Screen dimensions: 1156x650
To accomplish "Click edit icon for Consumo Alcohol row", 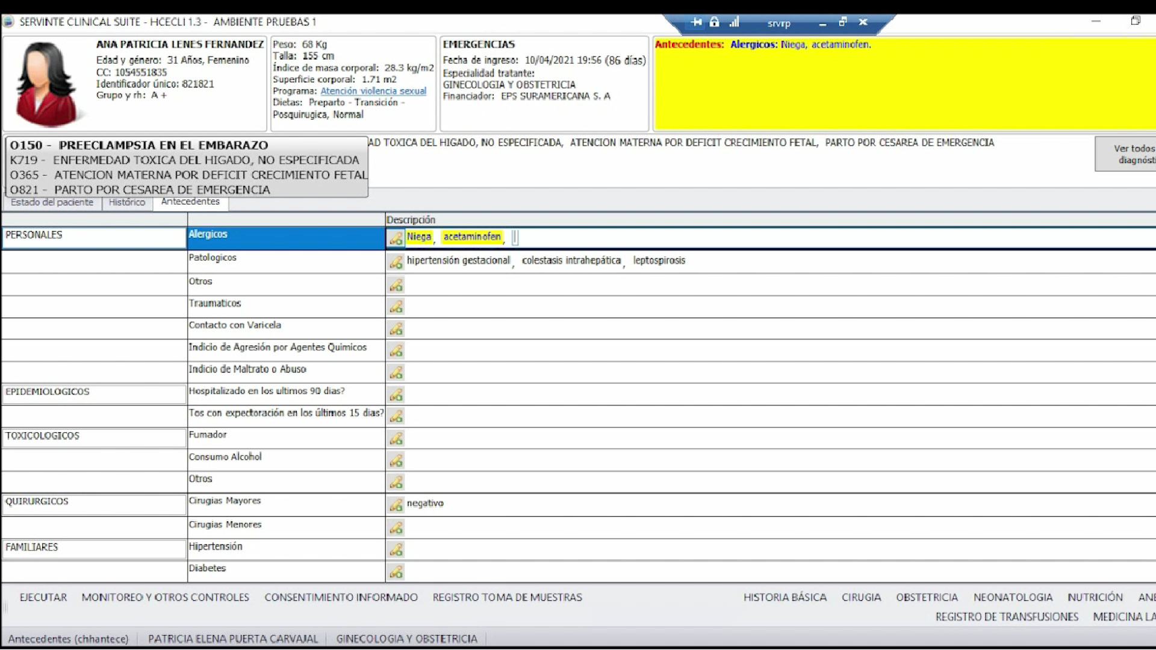I will [396, 460].
